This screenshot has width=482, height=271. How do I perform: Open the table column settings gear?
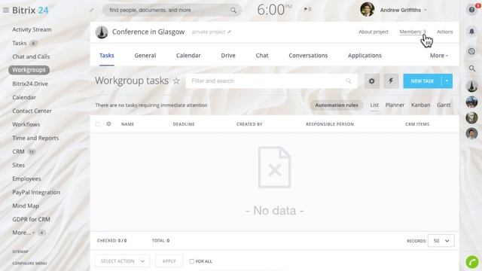(x=108, y=123)
